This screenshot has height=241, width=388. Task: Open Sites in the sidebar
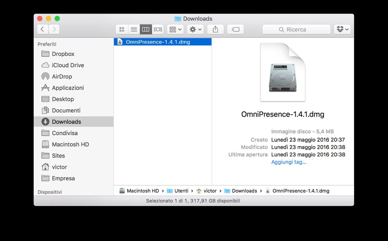coord(74,156)
